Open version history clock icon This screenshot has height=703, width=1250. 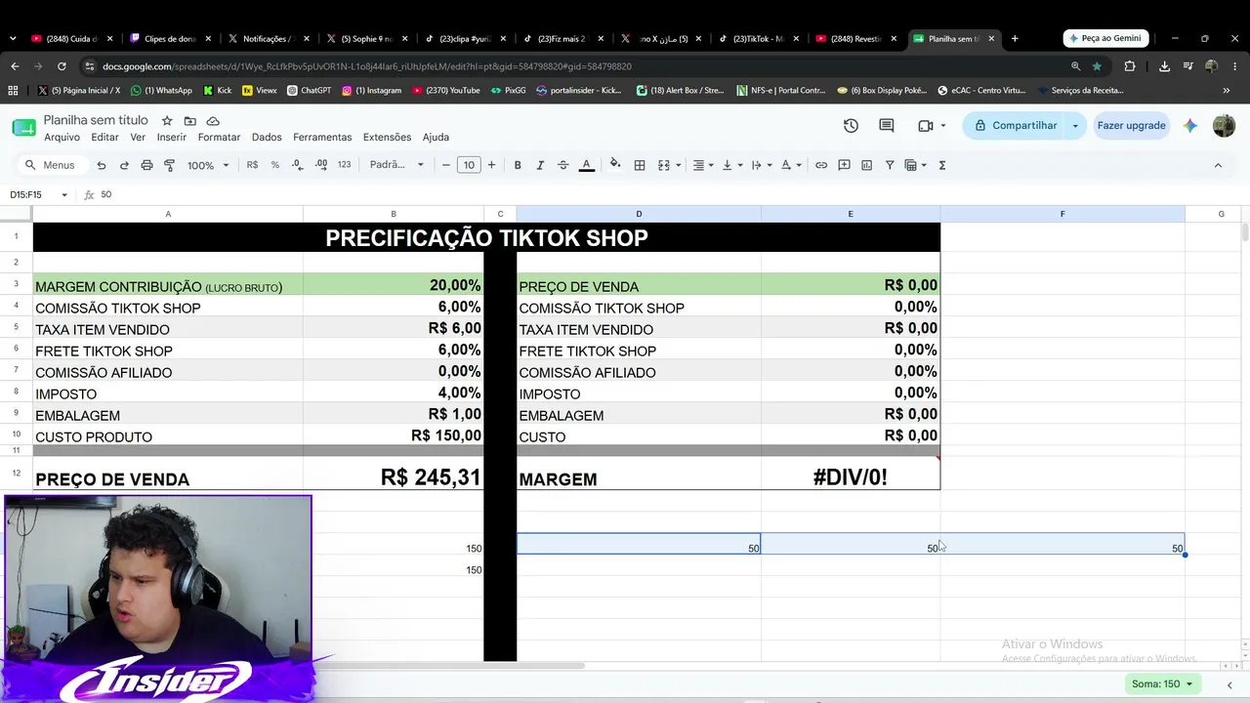click(x=851, y=126)
